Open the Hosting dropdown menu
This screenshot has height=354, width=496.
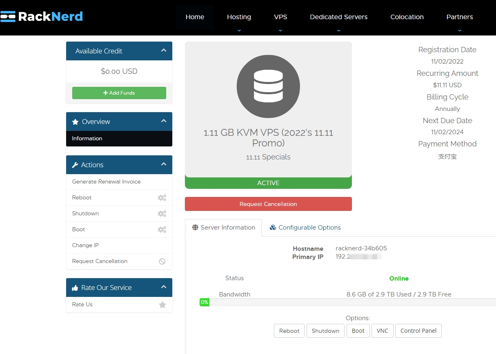239,17
